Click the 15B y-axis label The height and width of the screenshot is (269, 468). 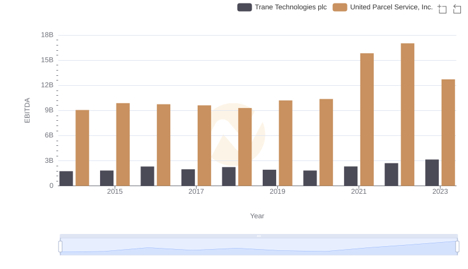[x=47, y=60]
